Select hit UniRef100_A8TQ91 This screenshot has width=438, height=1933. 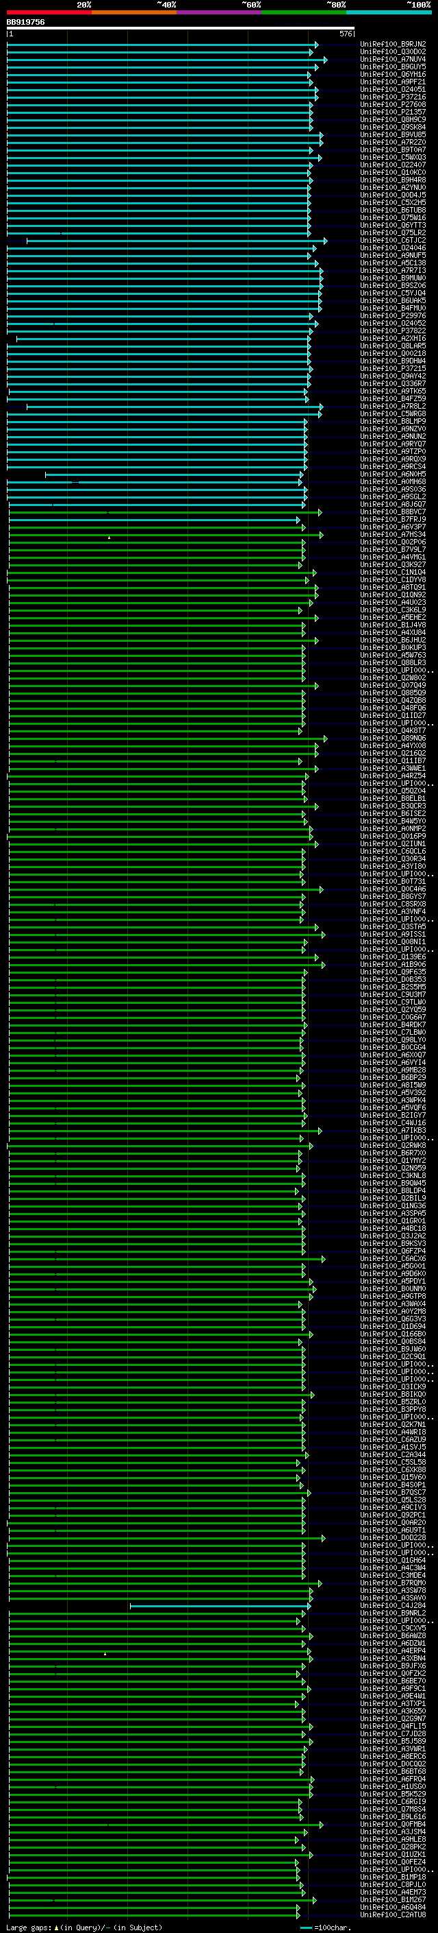point(393,587)
